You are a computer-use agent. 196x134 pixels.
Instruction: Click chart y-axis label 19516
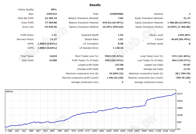tap(180, 101)
